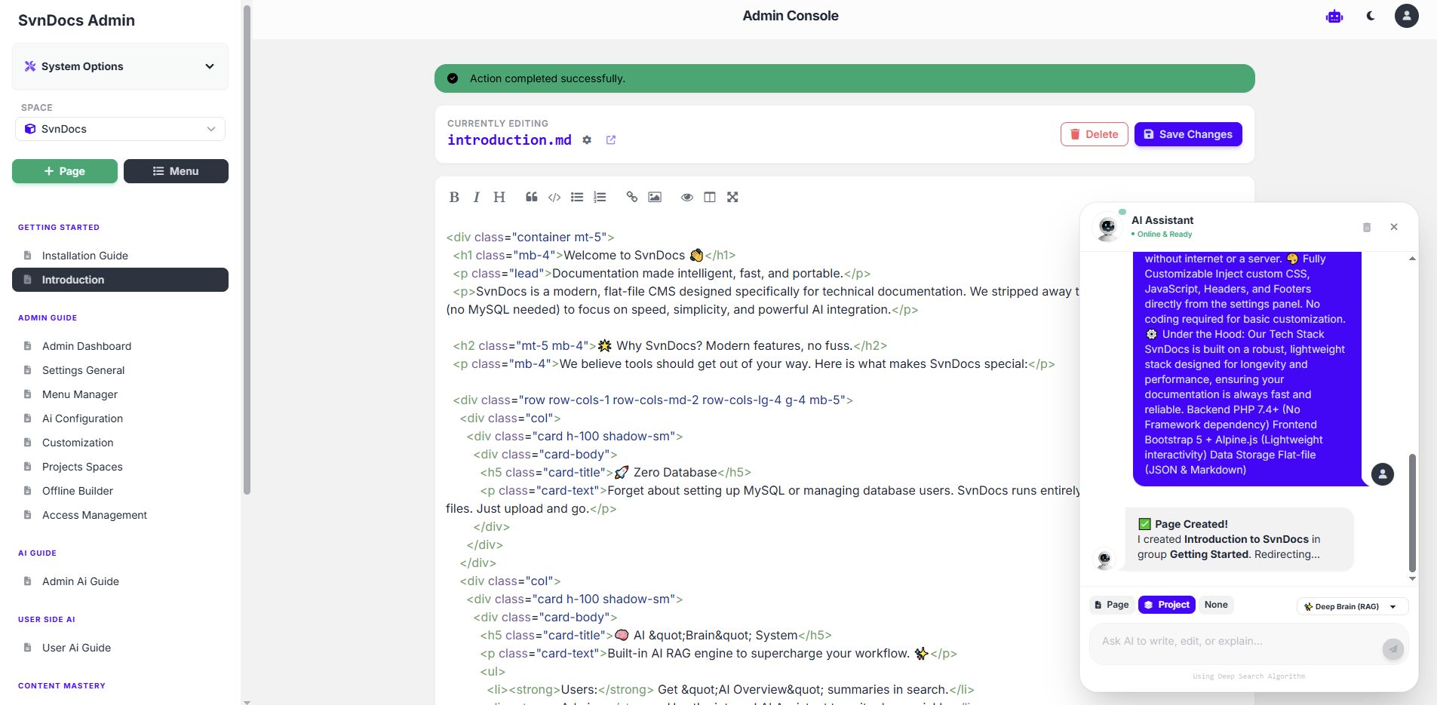The width and height of the screenshot is (1437, 705).
Task: Insert a Heading with the H icon
Action: [499, 197]
